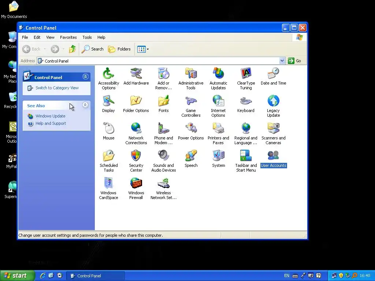This screenshot has height=281, width=375.
Task: Click the Forward toolbar arrow button
Action: [55, 49]
